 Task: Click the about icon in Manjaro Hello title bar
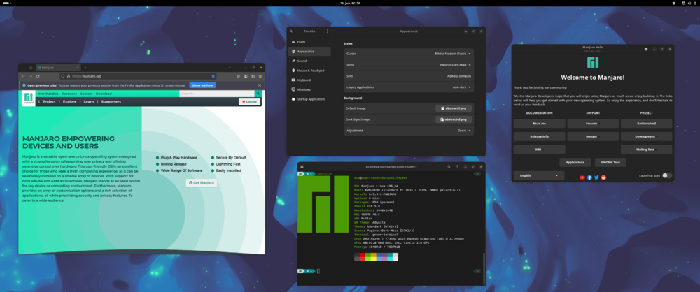646,49
